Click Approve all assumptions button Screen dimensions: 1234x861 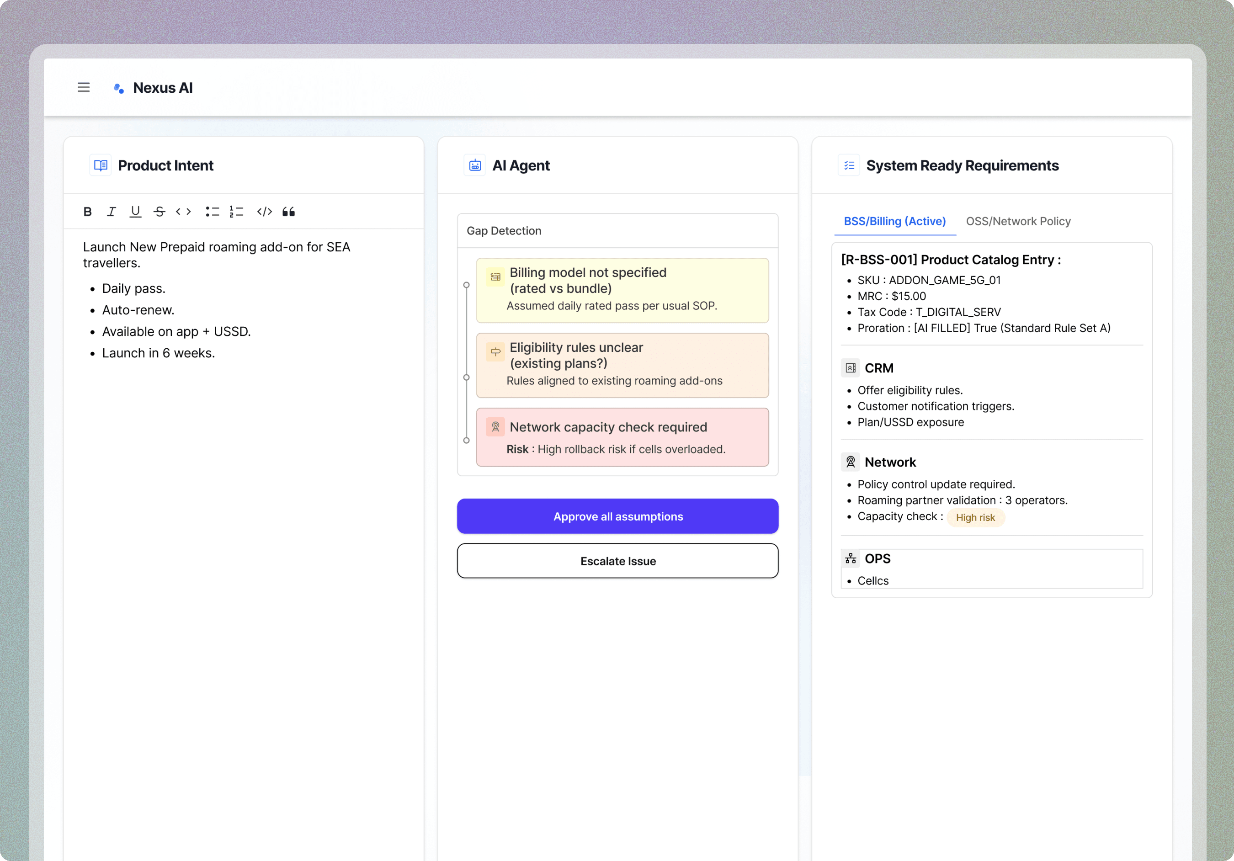(617, 516)
